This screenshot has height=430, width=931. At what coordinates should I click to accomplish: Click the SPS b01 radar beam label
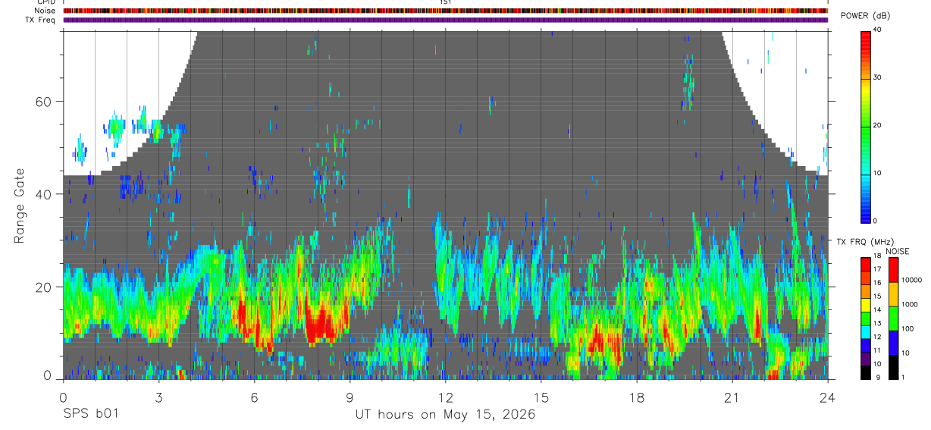pyautogui.click(x=89, y=415)
